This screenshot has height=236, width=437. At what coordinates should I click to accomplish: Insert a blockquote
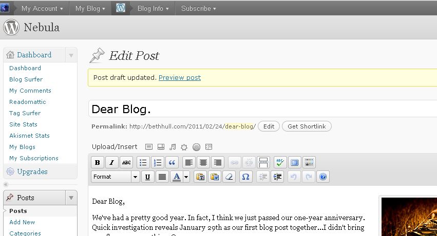172,163
